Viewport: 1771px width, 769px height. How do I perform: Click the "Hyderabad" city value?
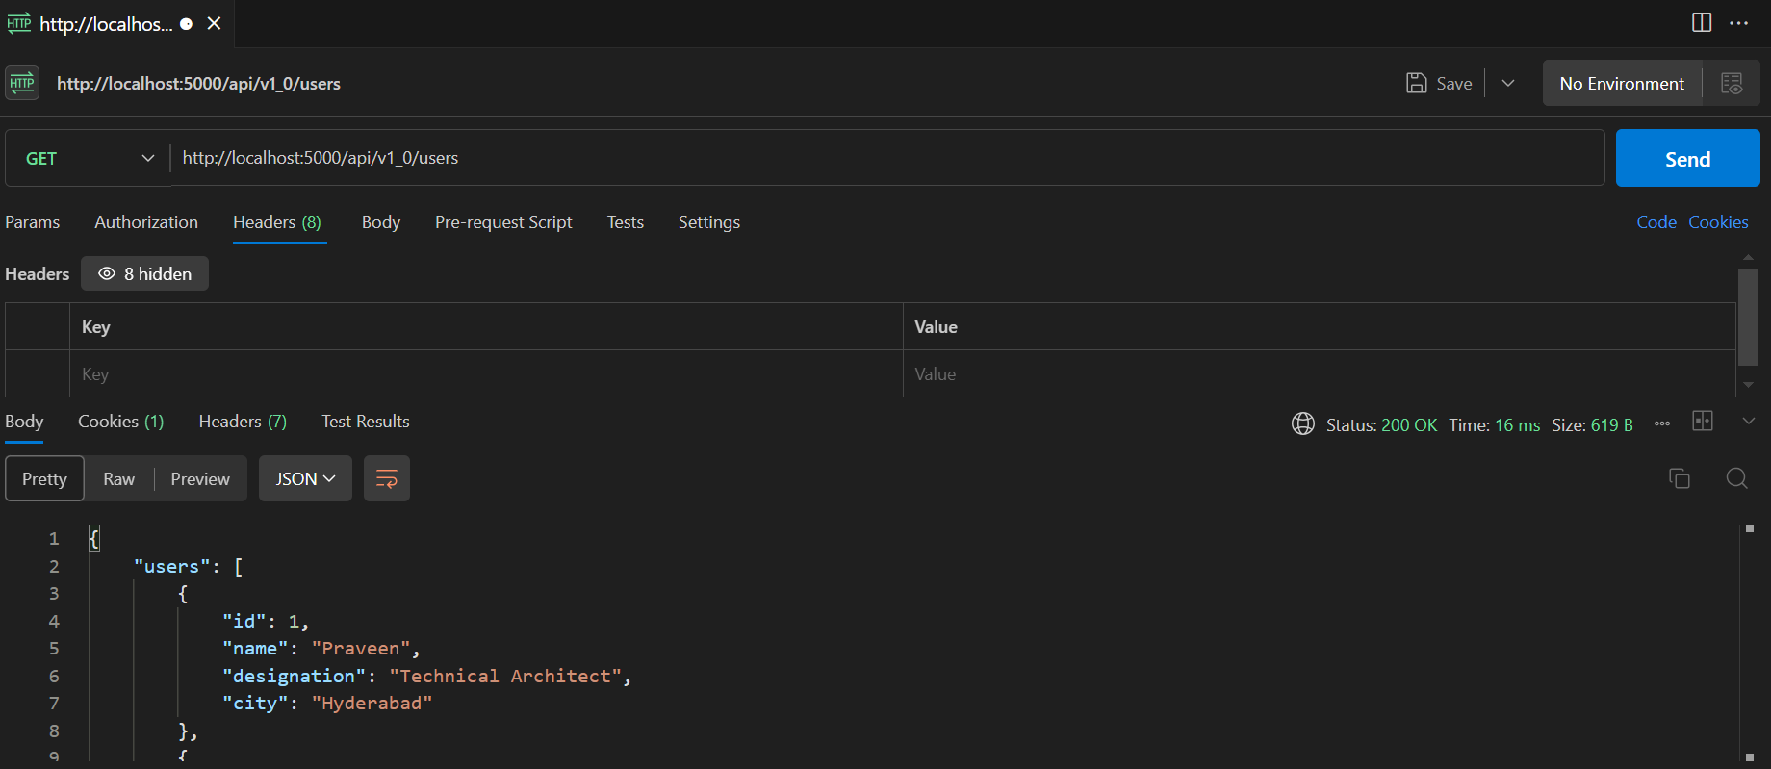point(372,703)
